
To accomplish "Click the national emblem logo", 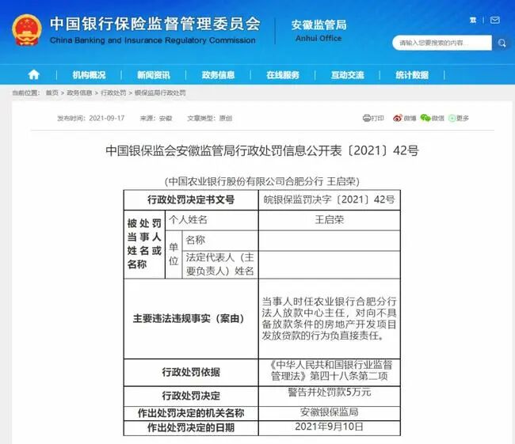I will coord(27,30).
